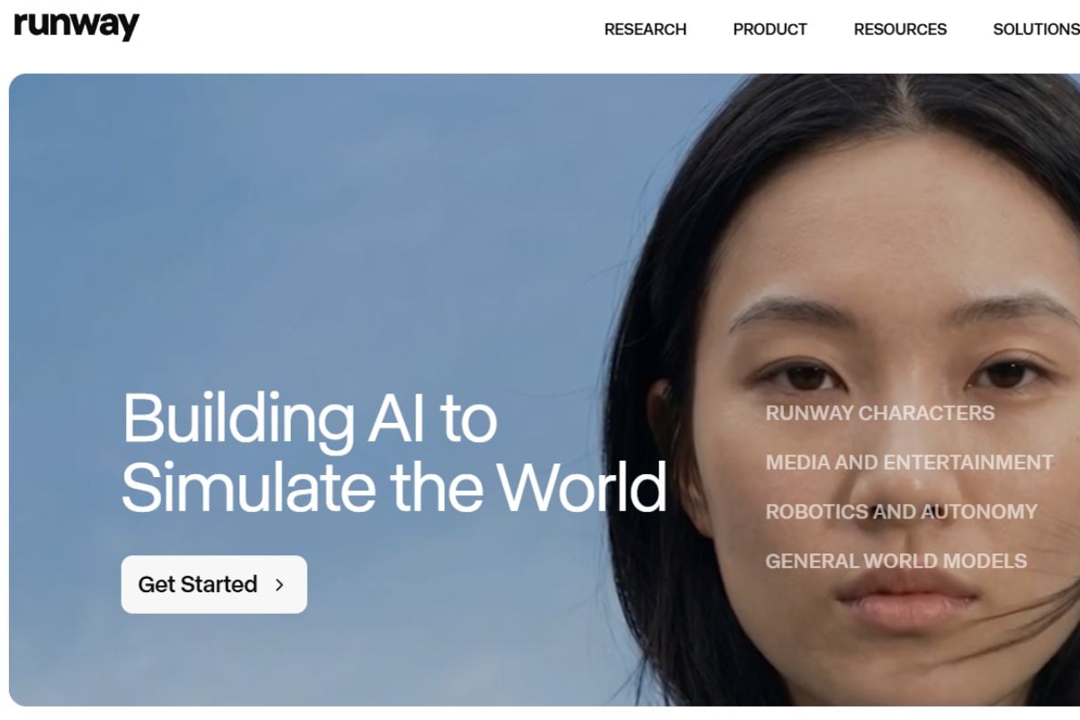Click the word "World" in the headline
Viewport: 1080px width, 720px height.
582,487
